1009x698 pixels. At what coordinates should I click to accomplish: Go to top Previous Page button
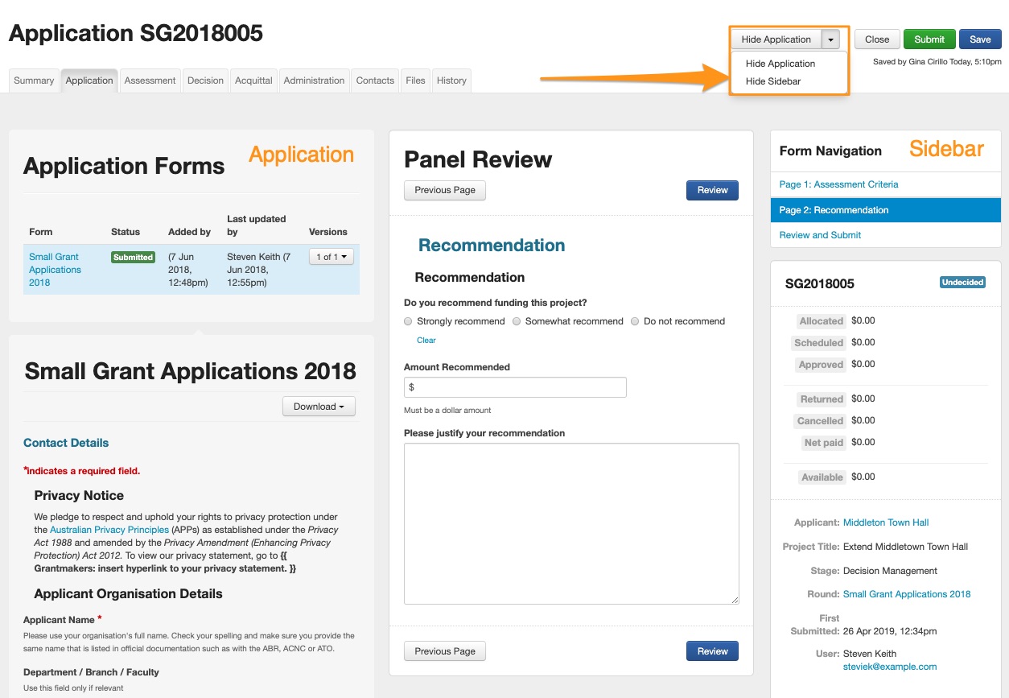[x=445, y=190]
